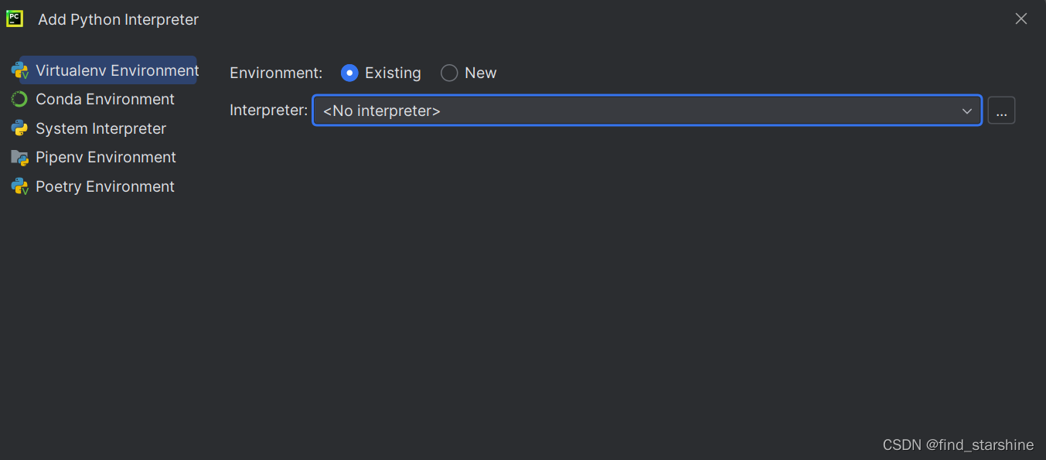Click the Conda Environment icon
The image size is (1046, 460).
pyautogui.click(x=20, y=99)
